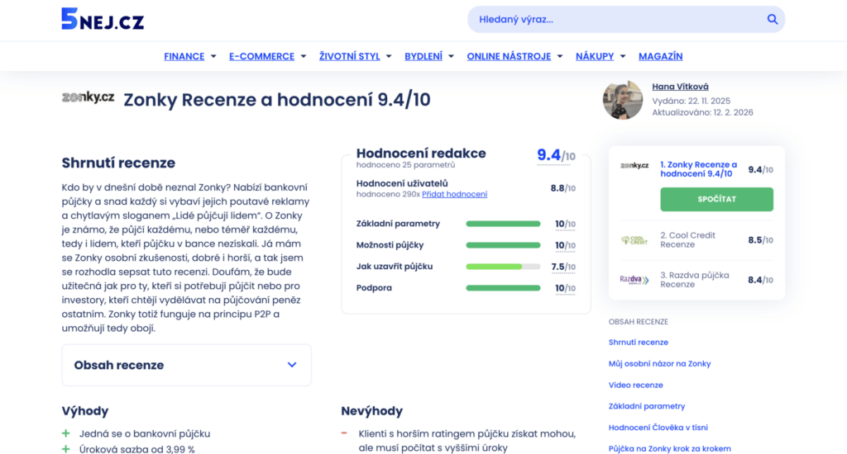Click the 'Jak uzavřít půjčku' rating bar

(x=503, y=267)
